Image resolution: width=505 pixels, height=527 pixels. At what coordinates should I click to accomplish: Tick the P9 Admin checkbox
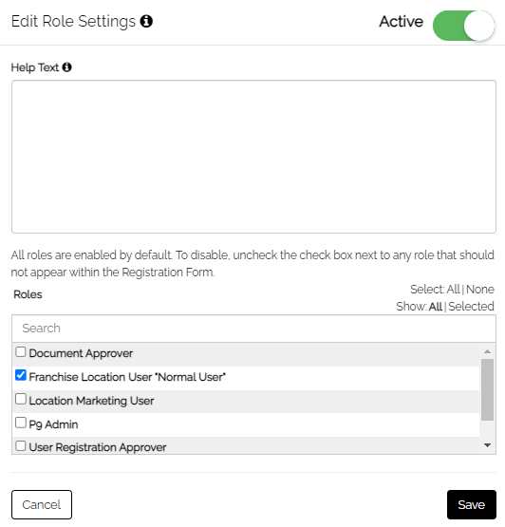(21, 423)
